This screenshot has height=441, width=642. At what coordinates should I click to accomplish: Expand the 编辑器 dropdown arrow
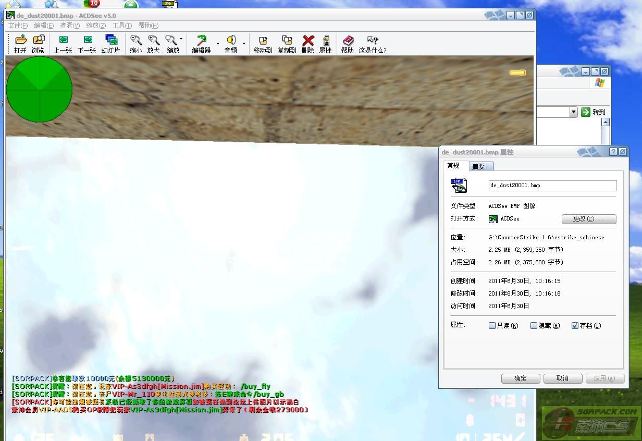(x=218, y=44)
